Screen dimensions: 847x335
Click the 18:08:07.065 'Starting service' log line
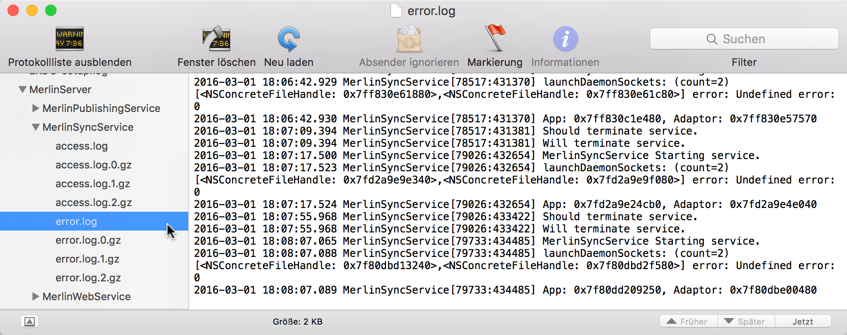coord(477,241)
